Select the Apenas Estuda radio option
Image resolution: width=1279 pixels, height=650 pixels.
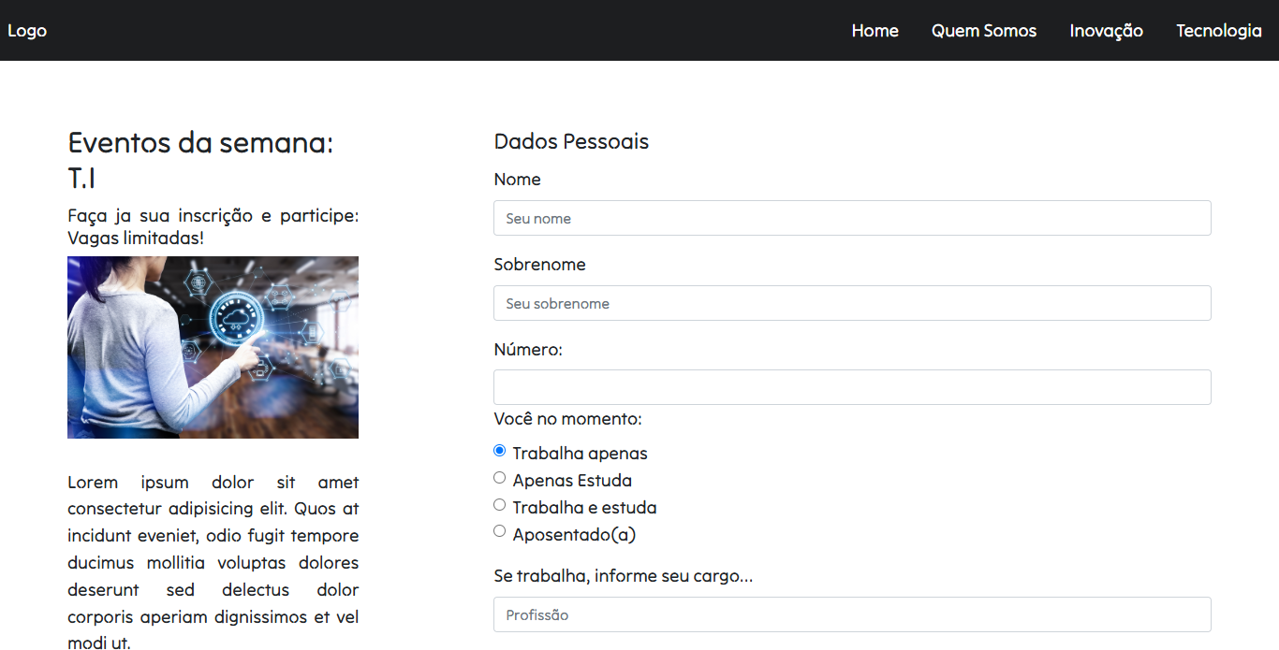pos(499,478)
